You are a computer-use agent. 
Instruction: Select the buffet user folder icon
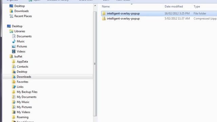point(11,57)
